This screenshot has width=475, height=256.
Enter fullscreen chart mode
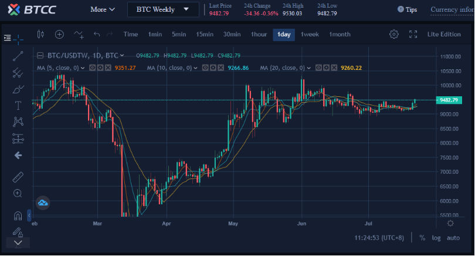pyautogui.click(x=413, y=34)
